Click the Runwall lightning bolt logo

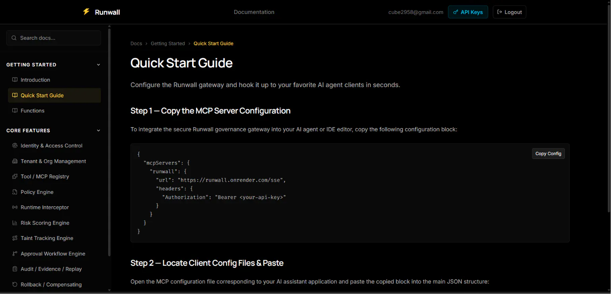point(86,12)
